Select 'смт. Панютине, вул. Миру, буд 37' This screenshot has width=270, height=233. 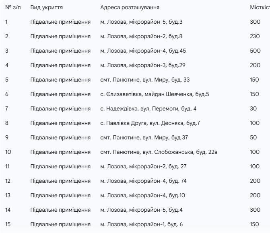tap(144, 137)
